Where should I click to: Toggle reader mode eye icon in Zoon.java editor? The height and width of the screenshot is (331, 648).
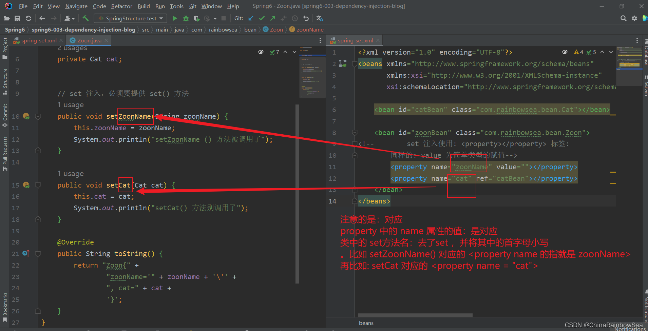coord(261,52)
